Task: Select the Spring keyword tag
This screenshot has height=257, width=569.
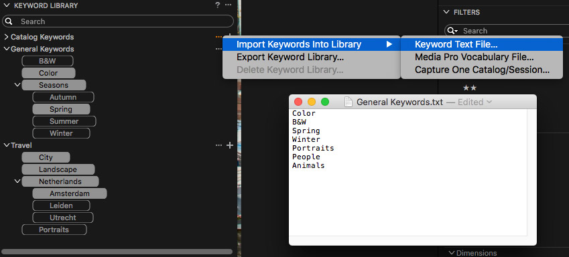Action: [x=62, y=109]
